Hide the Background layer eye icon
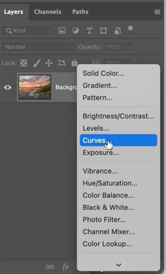This screenshot has height=274, width=166. [8, 87]
